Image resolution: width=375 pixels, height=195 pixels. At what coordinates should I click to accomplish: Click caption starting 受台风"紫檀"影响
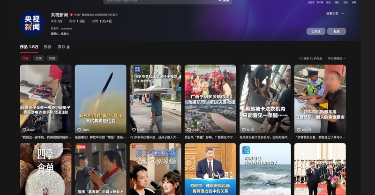210,137
